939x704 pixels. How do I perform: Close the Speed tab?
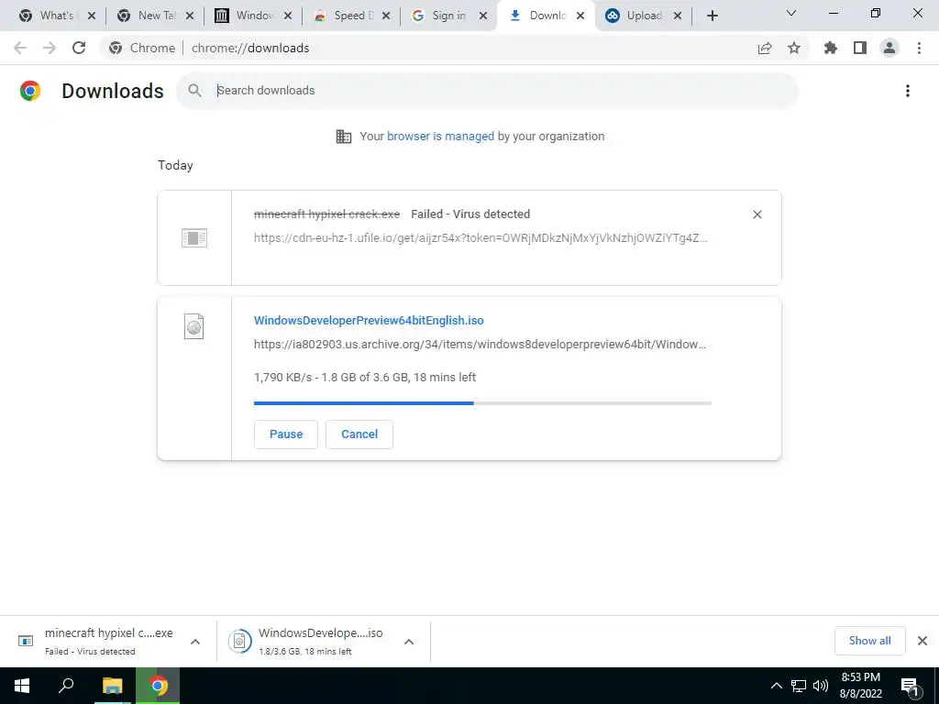pyautogui.click(x=386, y=16)
